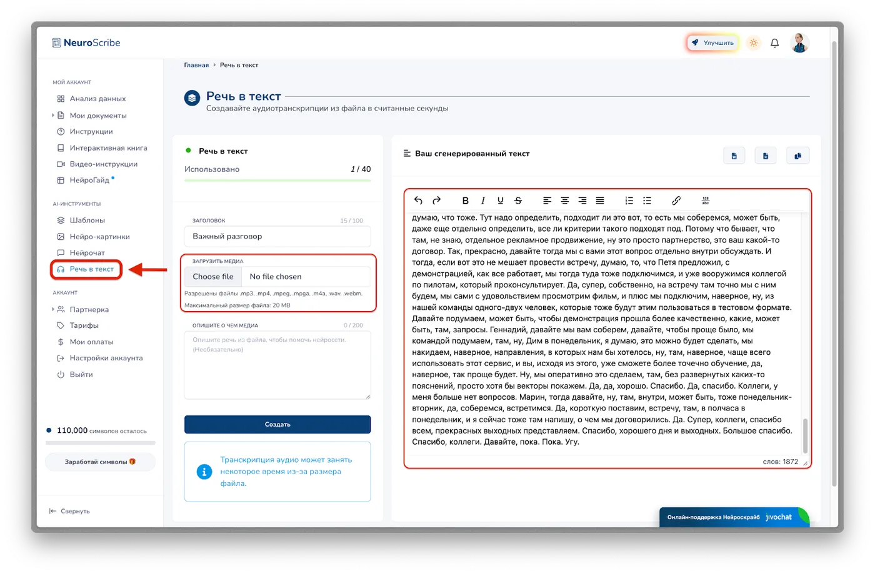This screenshot has height=574, width=875.
Task: Open Тарифы page
Action: pos(77,325)
